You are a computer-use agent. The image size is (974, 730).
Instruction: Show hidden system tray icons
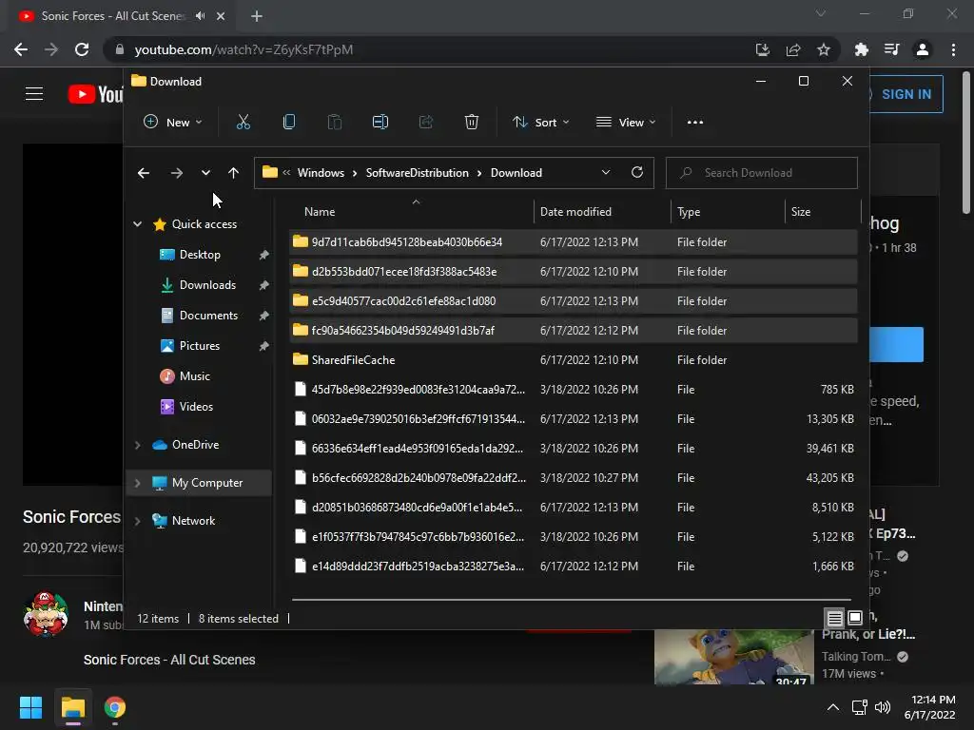833,707
